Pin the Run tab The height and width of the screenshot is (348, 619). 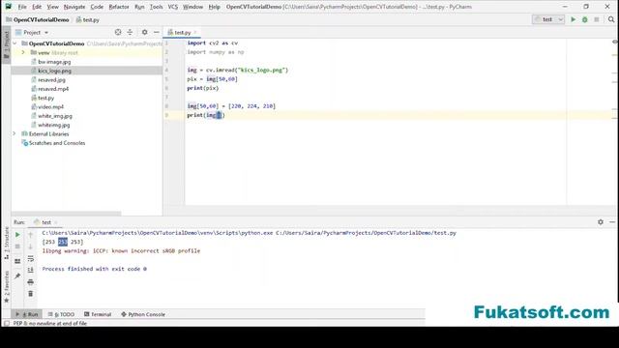(x=17, y=276)
